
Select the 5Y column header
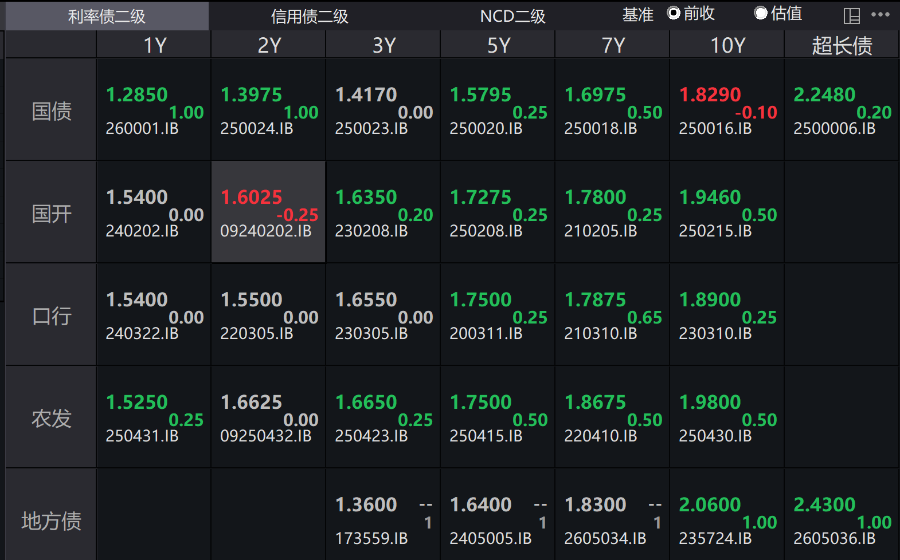point(498,45)
